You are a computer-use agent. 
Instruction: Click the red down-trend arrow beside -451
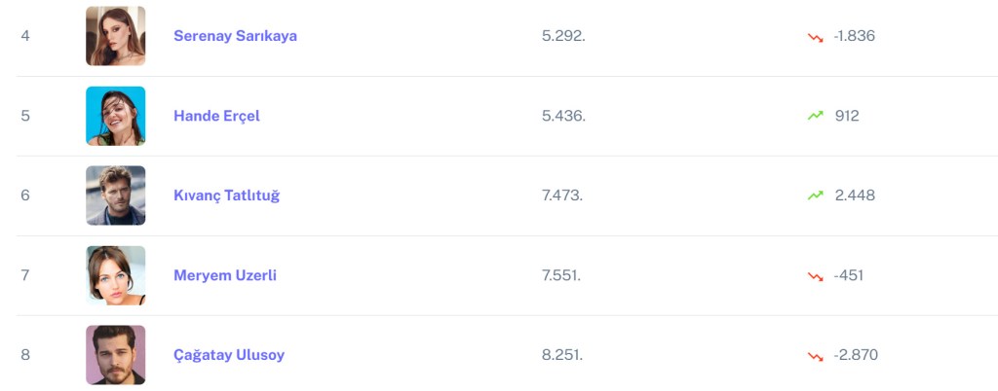(815, 276)
